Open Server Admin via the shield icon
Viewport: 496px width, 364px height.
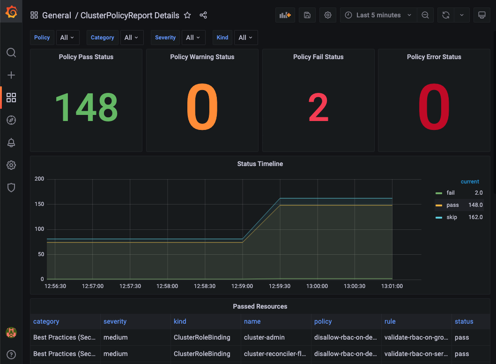[x=11, y=188]
